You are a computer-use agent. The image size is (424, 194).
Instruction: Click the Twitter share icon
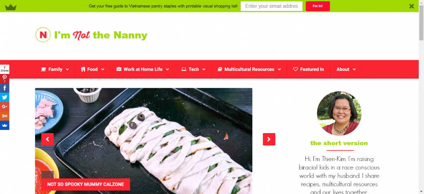pos(5,97)
